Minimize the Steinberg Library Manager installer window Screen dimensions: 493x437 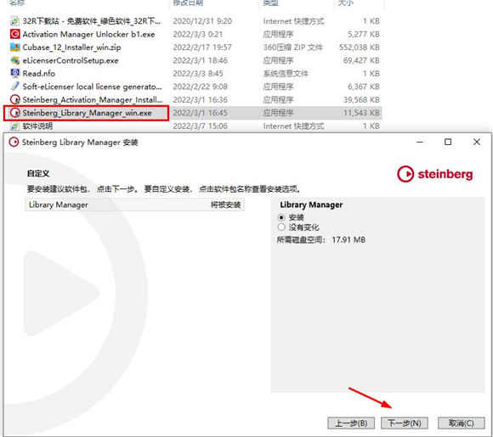(x=420, y=142)
